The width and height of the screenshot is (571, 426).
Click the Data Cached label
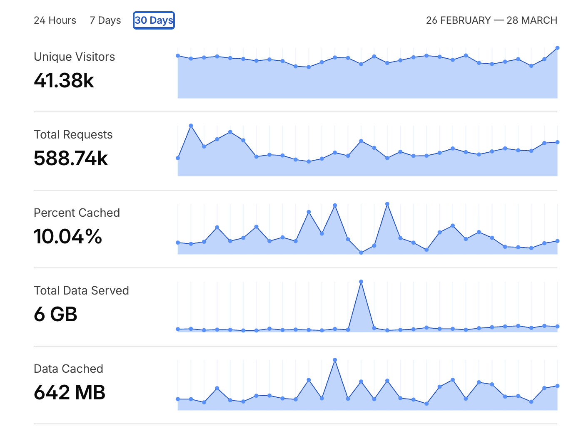pyautogui.click(x=68, y=369)
